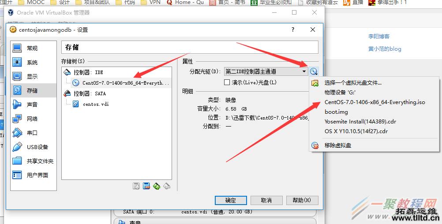The image size is (442, 224).
Task: Open the 收藏到有道云 bookmark
Action: (318, 2)
